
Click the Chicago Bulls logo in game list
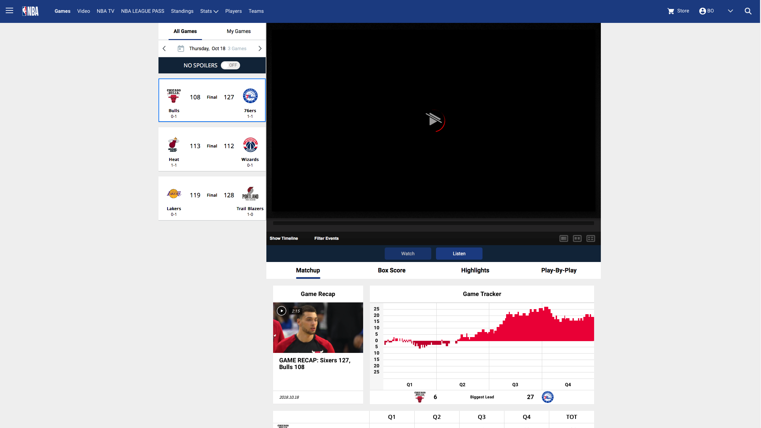pyautogui.click(x=174, y=96)
